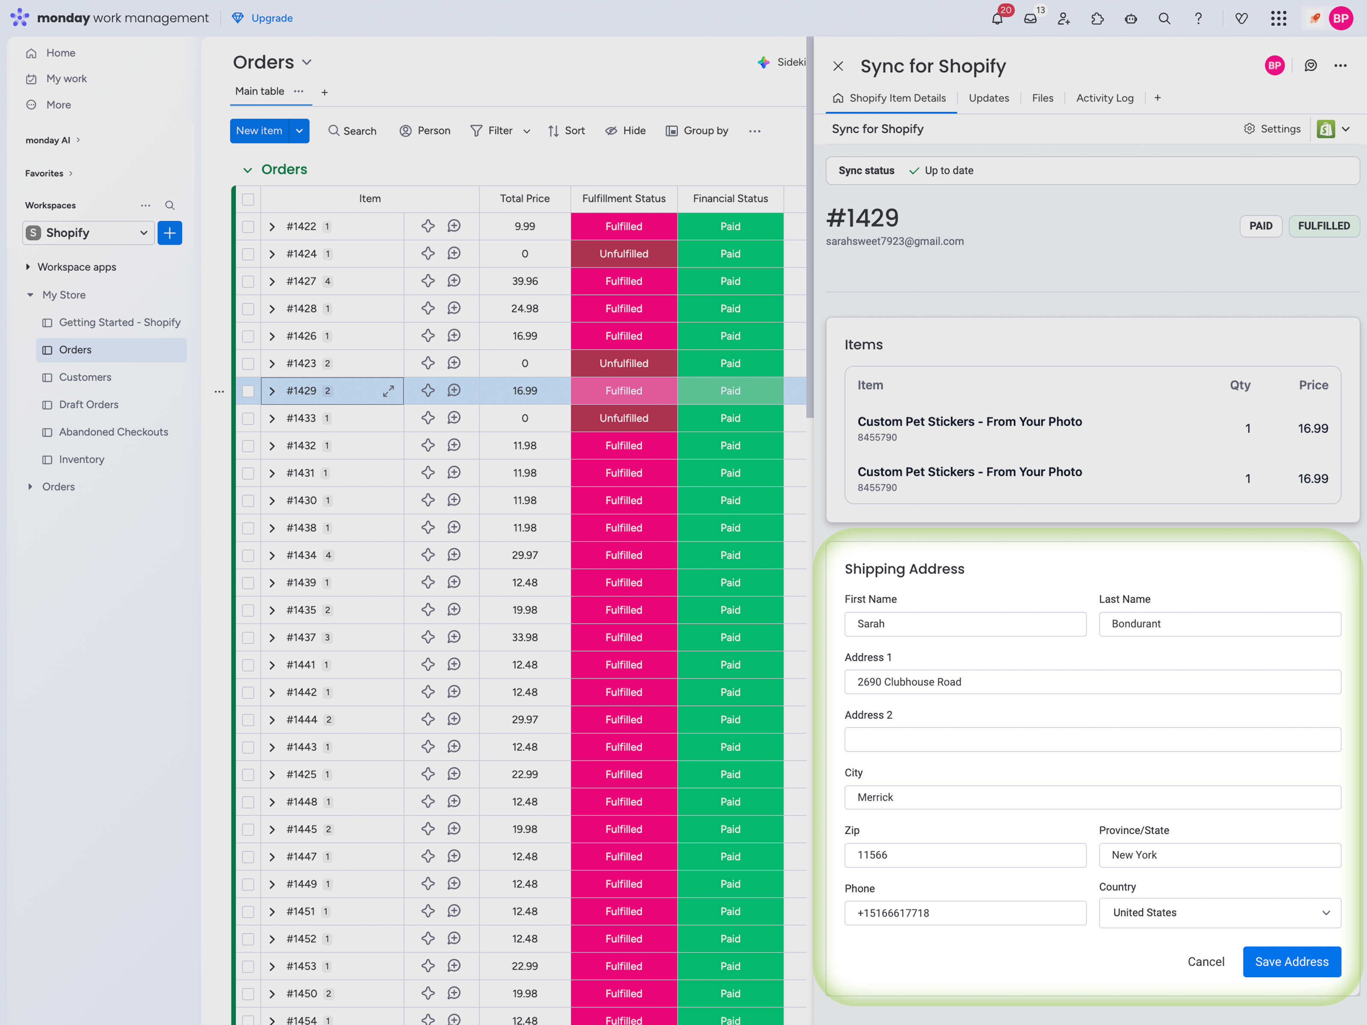Toggle the select-all header checkbox
The width and height of the screenshot is (1367, 1025).
[x=248, y=199]
